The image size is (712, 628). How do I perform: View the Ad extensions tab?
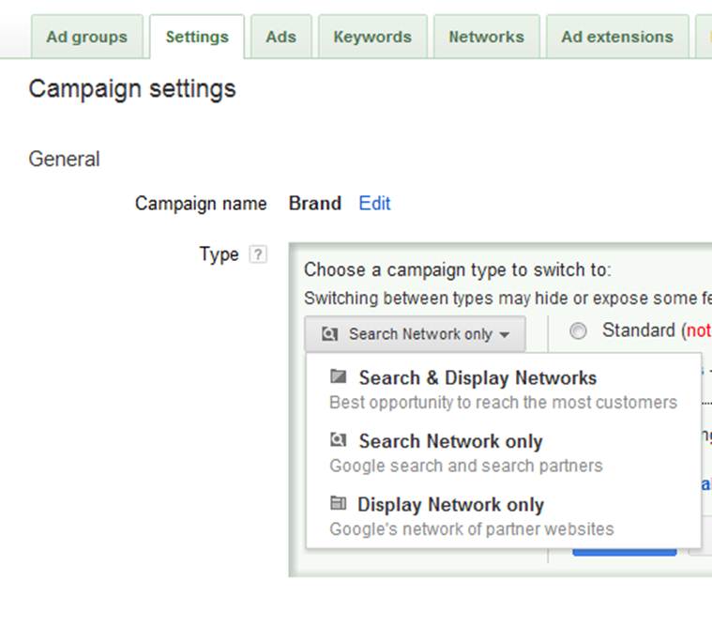coord(617,37)
